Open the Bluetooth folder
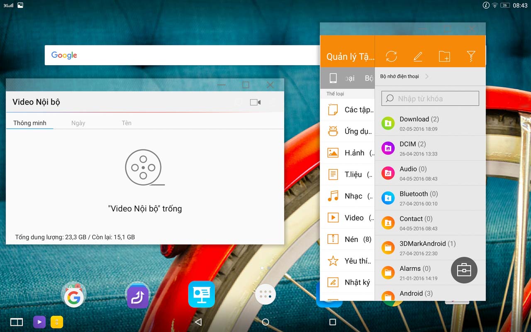 click(x=430, y=198)
